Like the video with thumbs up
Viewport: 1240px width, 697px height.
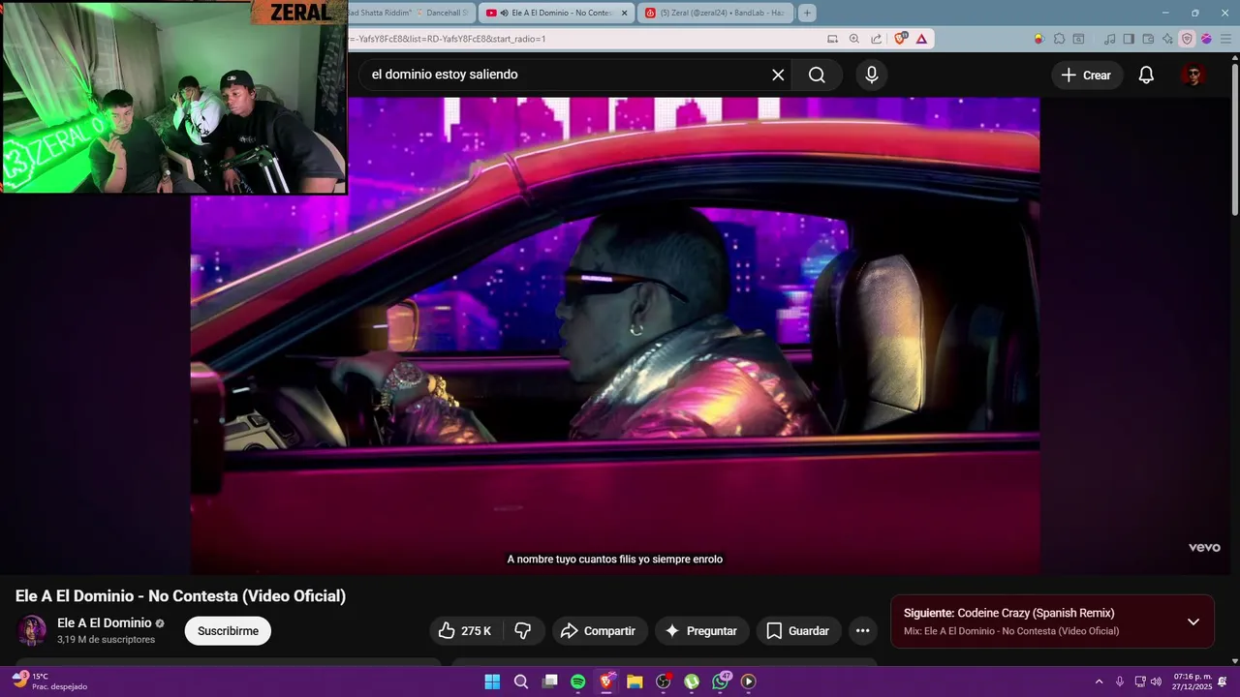[465, 630]
